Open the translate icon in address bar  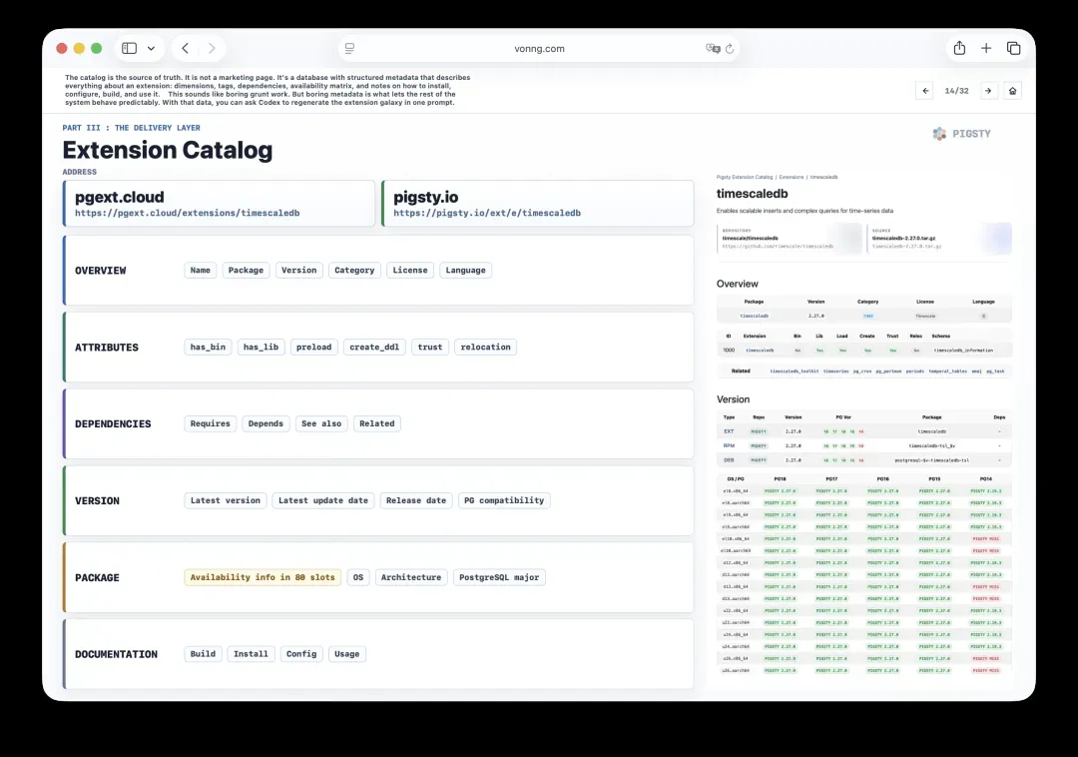tap(713, 49)
